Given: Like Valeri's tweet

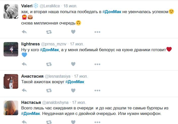Looking at the screenshot, I should (x=73, y=32).
